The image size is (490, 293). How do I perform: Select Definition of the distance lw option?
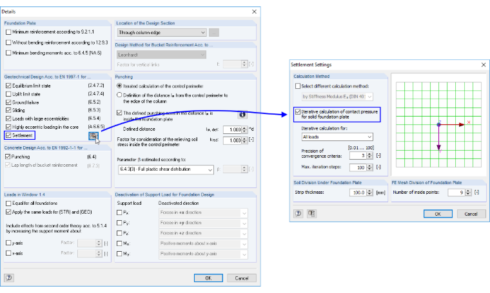pyautogui.click(x=119, y=95)
